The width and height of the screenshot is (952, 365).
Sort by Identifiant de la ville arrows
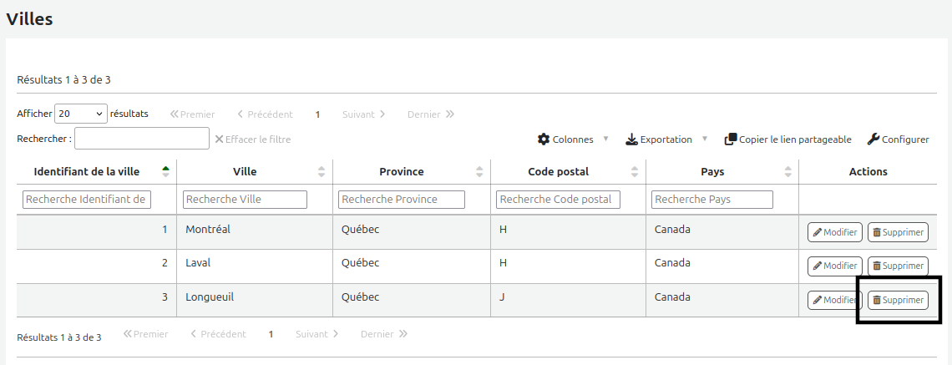pyautogui.click(x=165, y=171)
